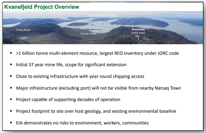Select 'Project capable of supporting decades' line
The height and width of the screenshot is (133, 206).
(68, 99)
